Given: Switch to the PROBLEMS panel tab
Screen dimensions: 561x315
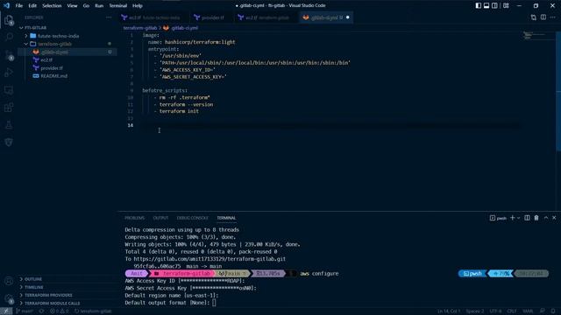Looking at the screenshot, I should pyautogui.click(x=134, y=218).
